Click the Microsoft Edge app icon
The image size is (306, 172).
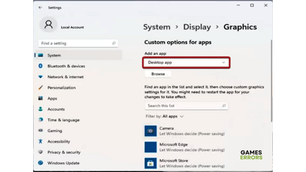pos(150,147)
